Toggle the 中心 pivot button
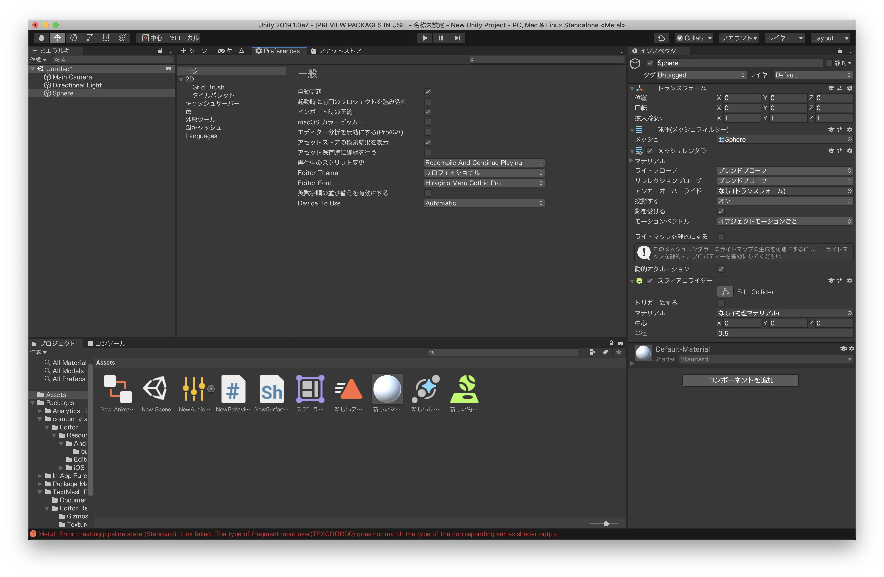The height and width of the screenshot is (577, 884). tap(152, 38)
